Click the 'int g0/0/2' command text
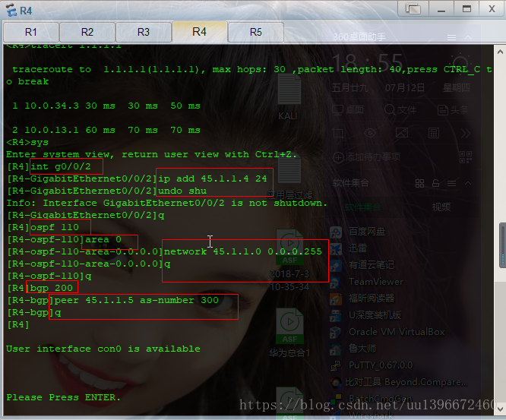Image resolution: width=506 pixels, height=420 pixels. click(x=61, y=167)
